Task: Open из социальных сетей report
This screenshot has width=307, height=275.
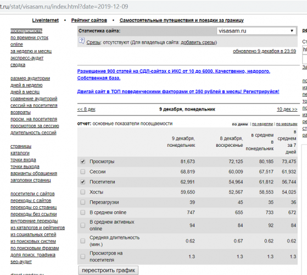Action: coord(34,235)
